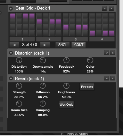Close the Beat Grid - Deck 1 panel
Image resolution: width=123 pixels, height=136 pixels.
point(111,8)
